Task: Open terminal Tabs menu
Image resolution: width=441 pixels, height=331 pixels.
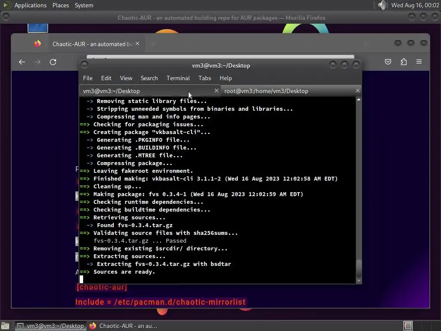Action: 205,78
